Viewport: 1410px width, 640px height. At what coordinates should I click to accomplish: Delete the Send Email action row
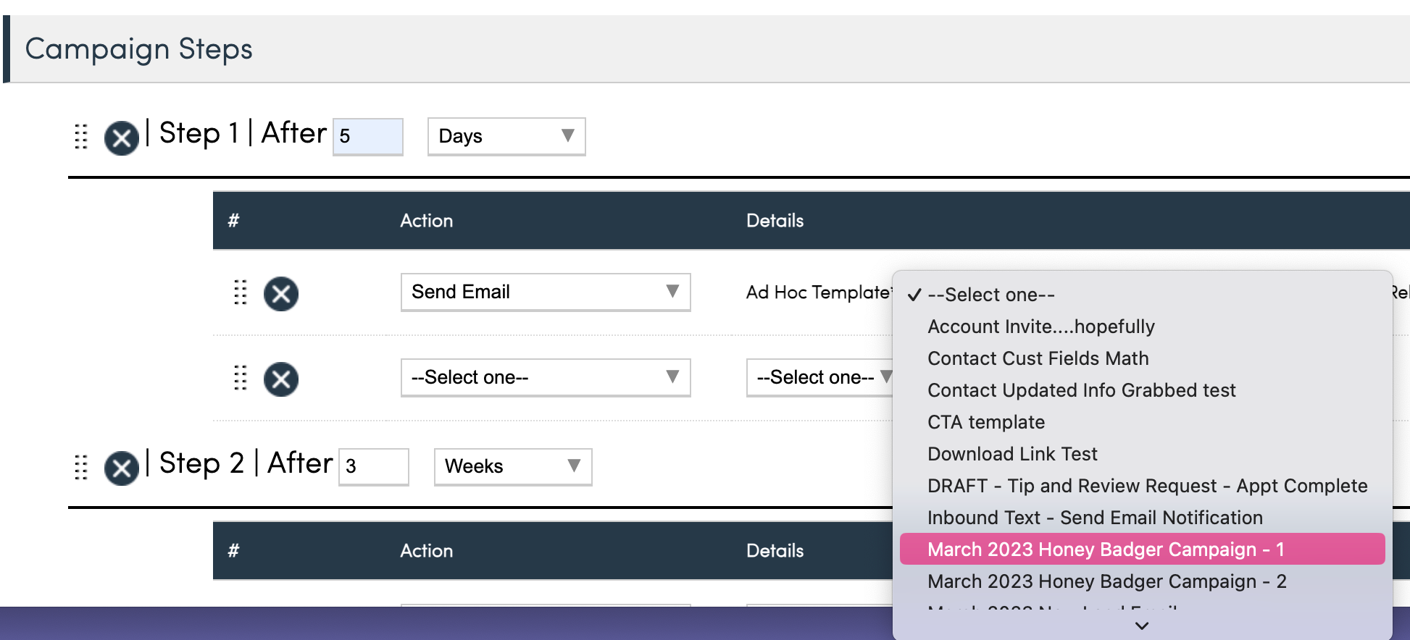[281, 294]
